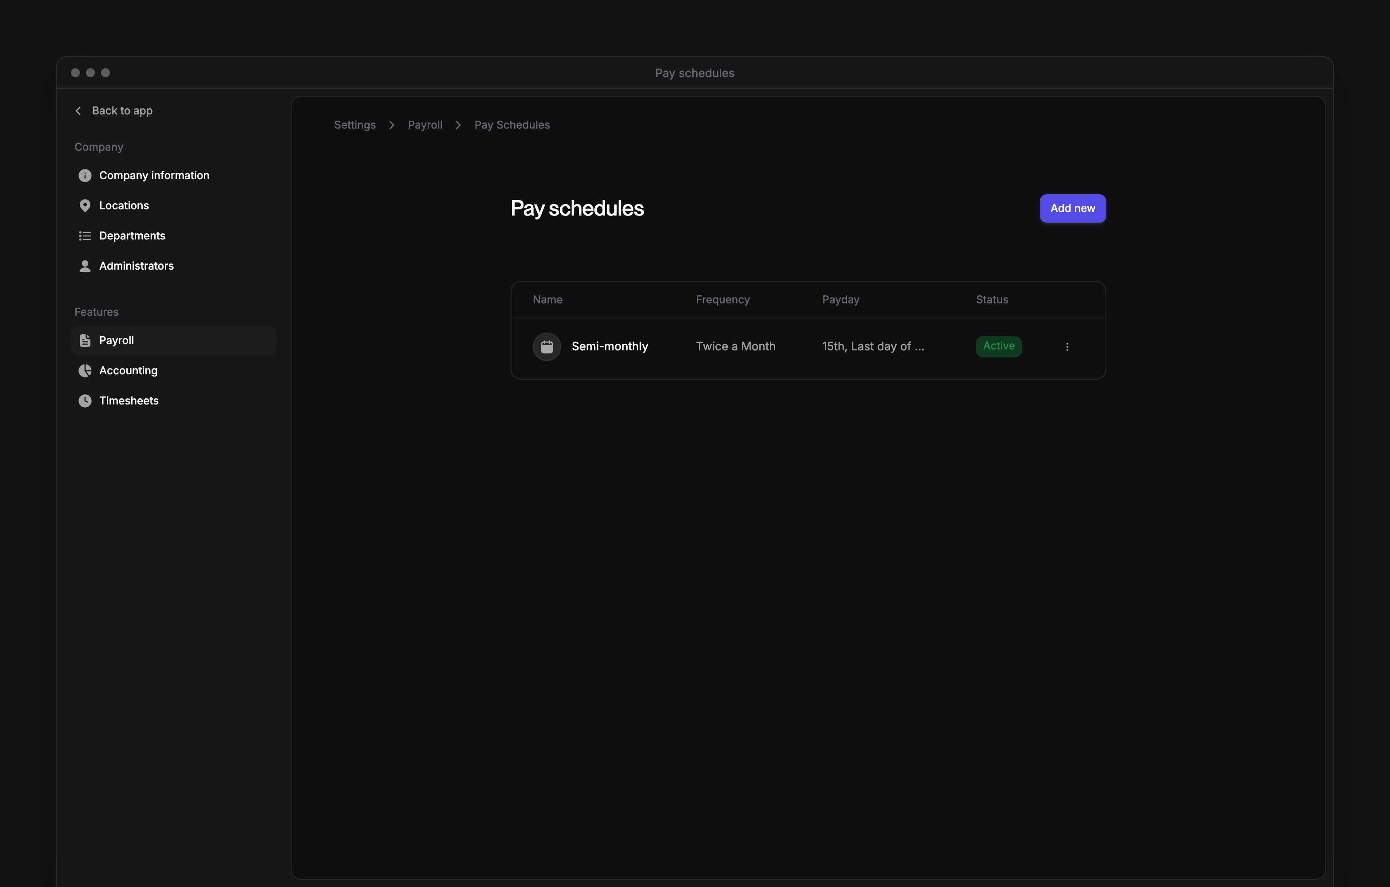Click the Settings breadcrumb
Image resolution: width=1390 pixels, height=887 pixels.
[x=355, y=125]
